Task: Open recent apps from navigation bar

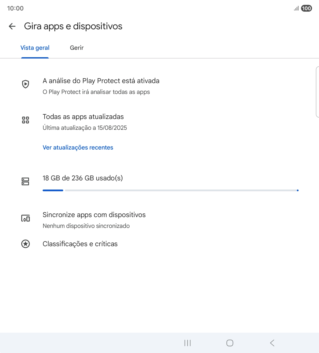Action: [187, 343]
